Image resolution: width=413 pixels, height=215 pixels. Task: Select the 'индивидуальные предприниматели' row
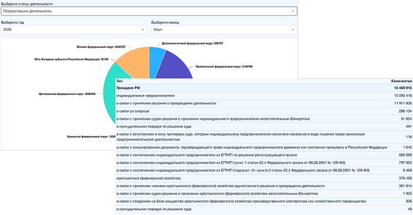[x=264, y=95]
